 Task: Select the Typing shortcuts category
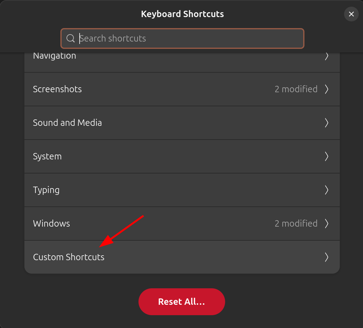click(x=46, y=190)
